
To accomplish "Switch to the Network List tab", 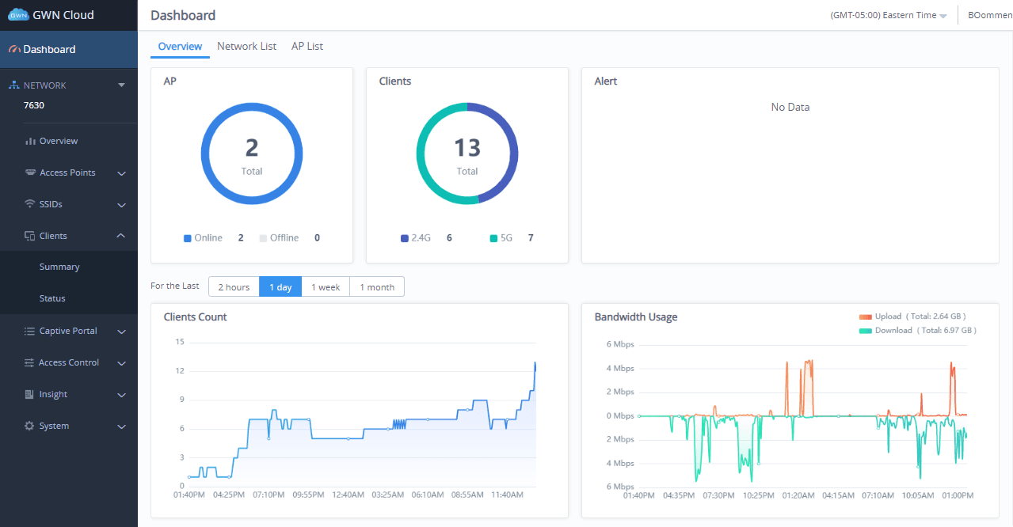I will click(x=247, y=47).
